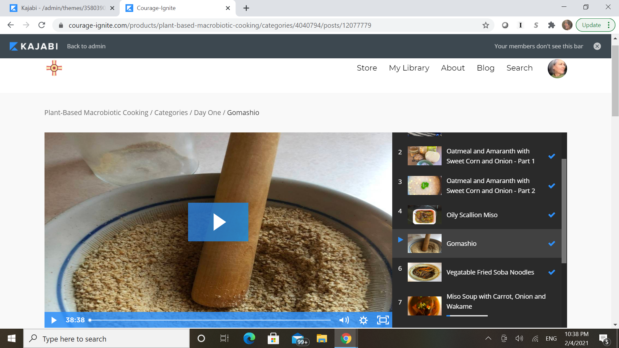The image size is (619, 348).
Task: Close the Kajabi admin themes tab
Action: tap(112, 8)
